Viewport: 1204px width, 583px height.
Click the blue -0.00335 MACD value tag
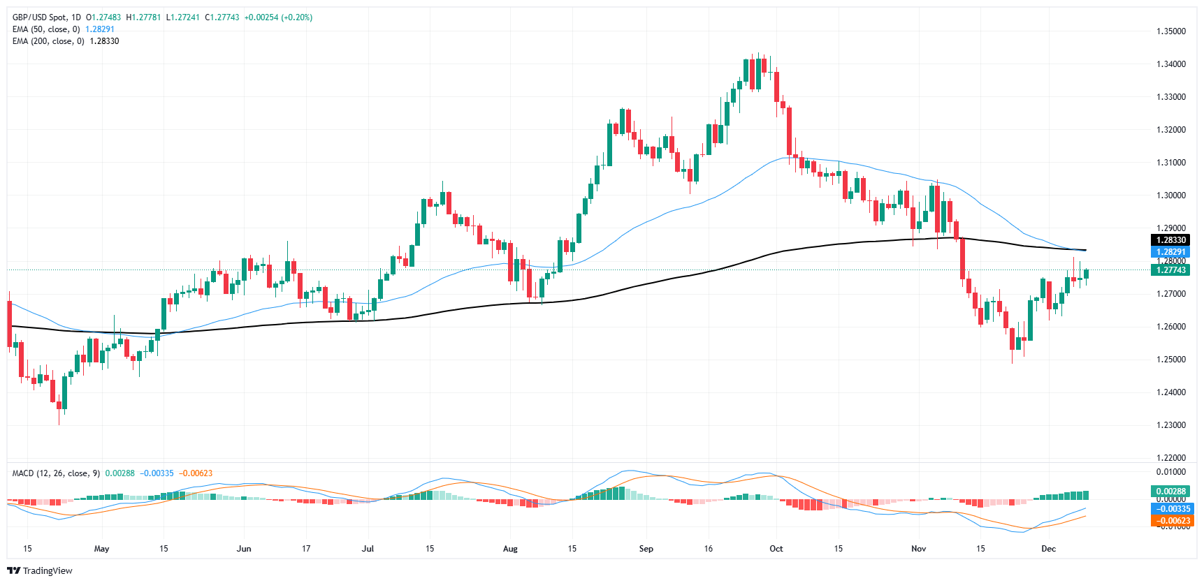[x=1173, y=509]
